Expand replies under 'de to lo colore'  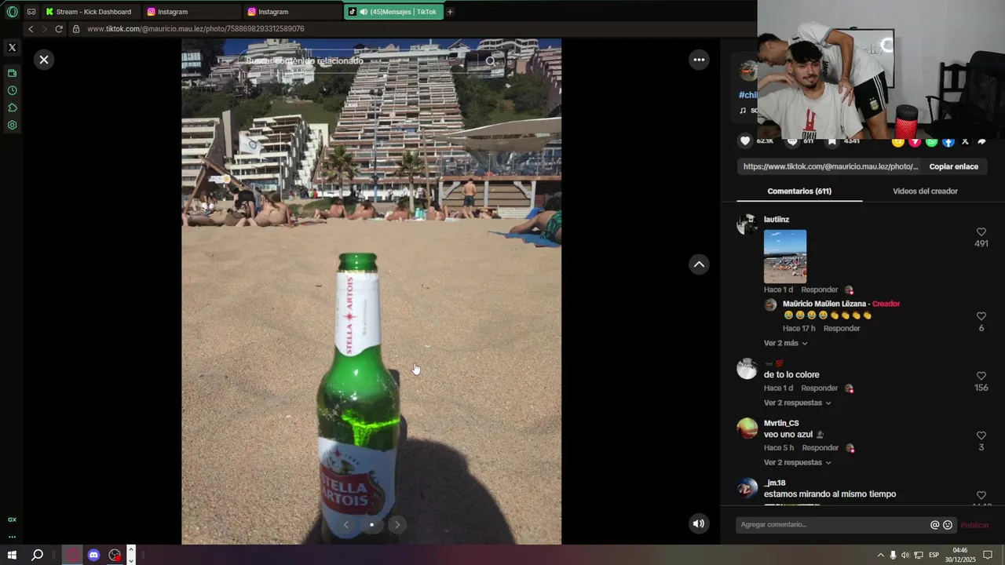(x=797, y=403)
